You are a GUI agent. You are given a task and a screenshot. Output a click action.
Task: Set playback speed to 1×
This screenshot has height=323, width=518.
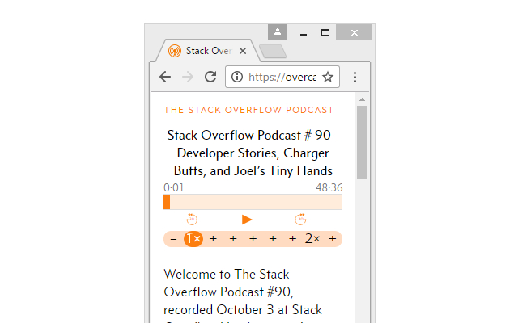click(x=193, y=239)
